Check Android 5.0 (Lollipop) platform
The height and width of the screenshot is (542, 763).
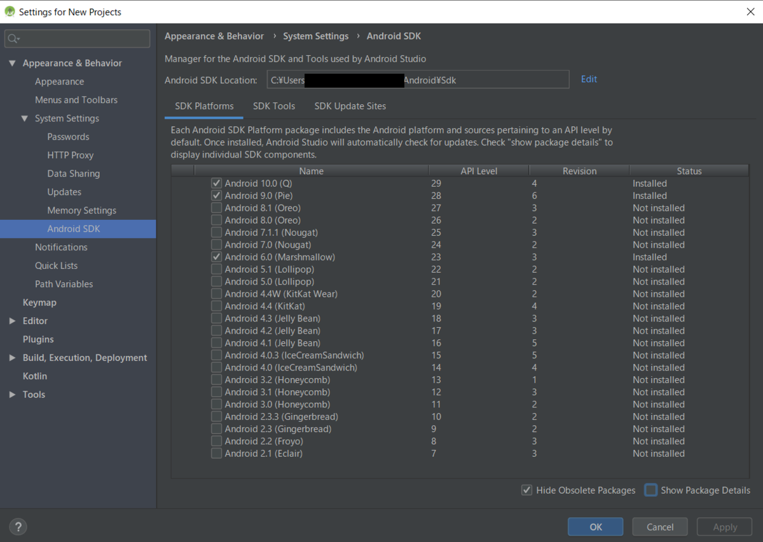tap(217, 281)
